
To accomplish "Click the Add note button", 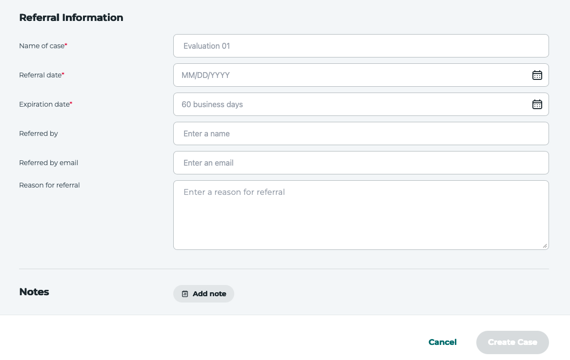I will 204,294.
